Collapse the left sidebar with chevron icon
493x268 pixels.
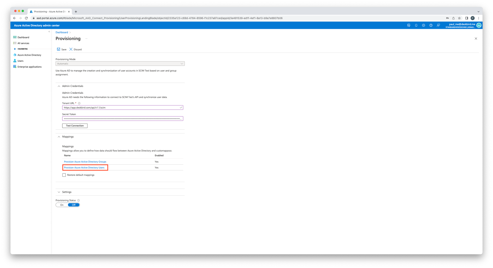pyautogui.click(x=49, y=32)
